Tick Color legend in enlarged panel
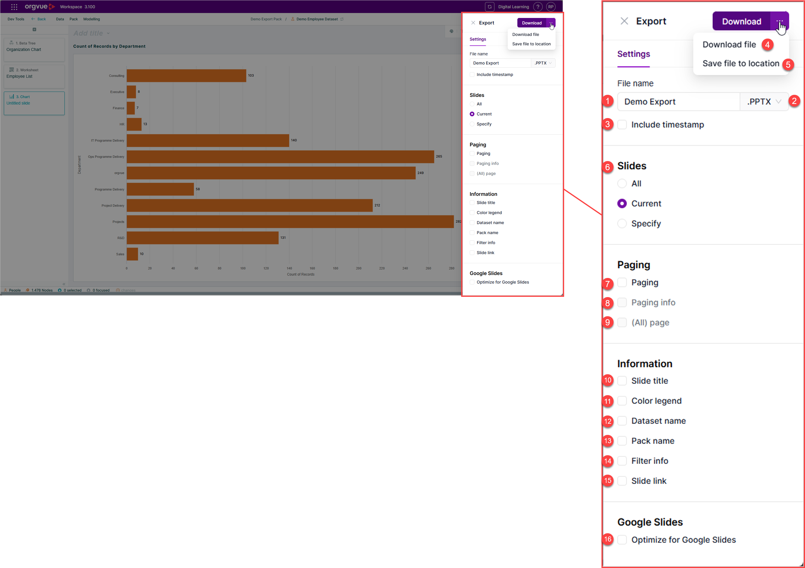 point(622,401)
